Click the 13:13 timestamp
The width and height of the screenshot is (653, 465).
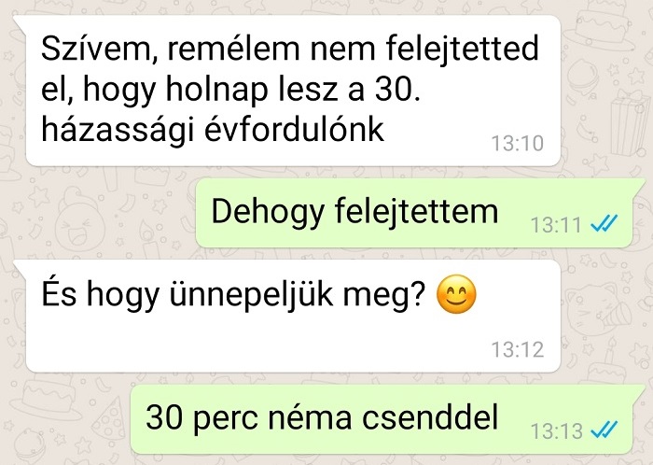click(x=556, y=430)
